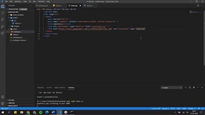Split the terminal pane
This screenshot has height=115, width=205.
pos(190,88)
